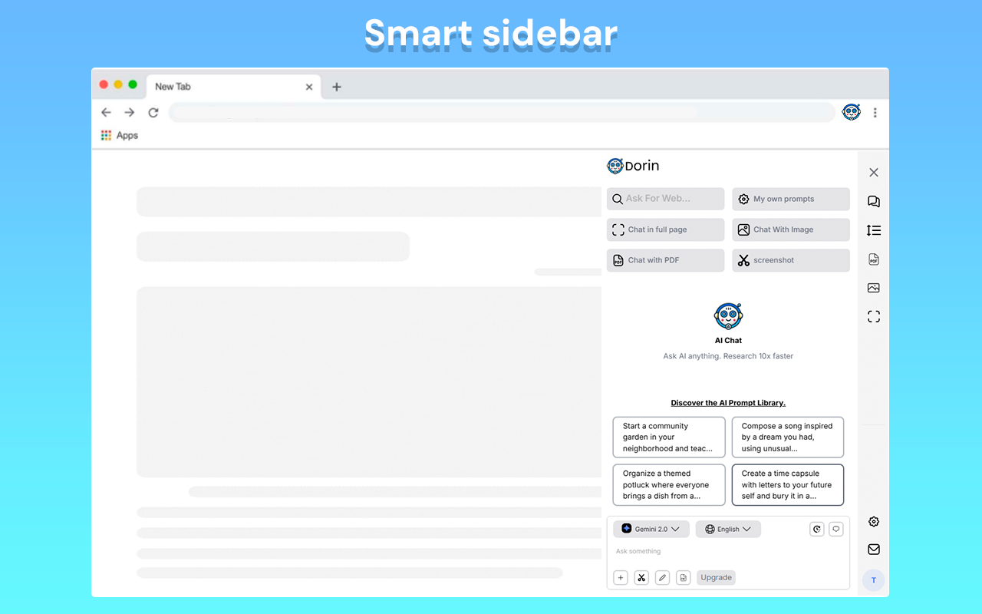Image resolution: width=982 pixels, height=614 pixels.
Task: Select the New Tab browser tab
Action: (x=233, y=86)
